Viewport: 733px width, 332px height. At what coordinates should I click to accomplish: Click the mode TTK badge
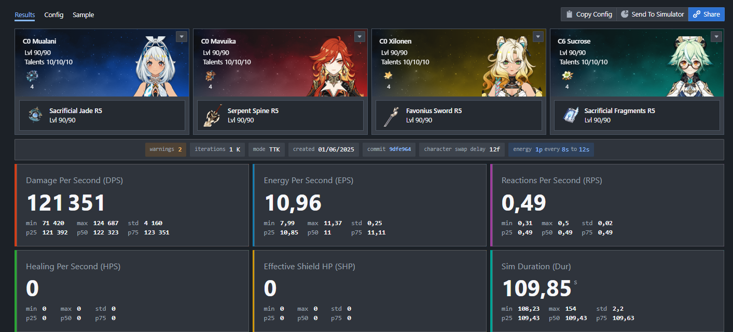pos(266,149)
